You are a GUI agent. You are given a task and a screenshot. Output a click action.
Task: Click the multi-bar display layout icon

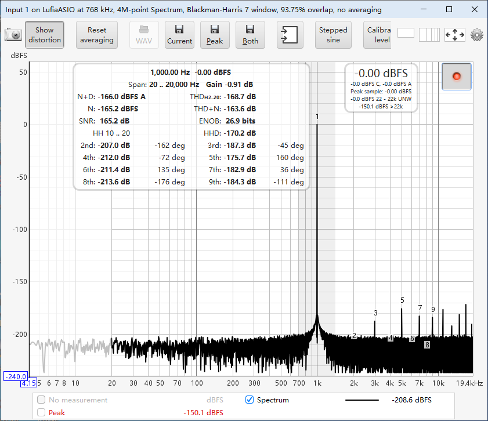429,35
